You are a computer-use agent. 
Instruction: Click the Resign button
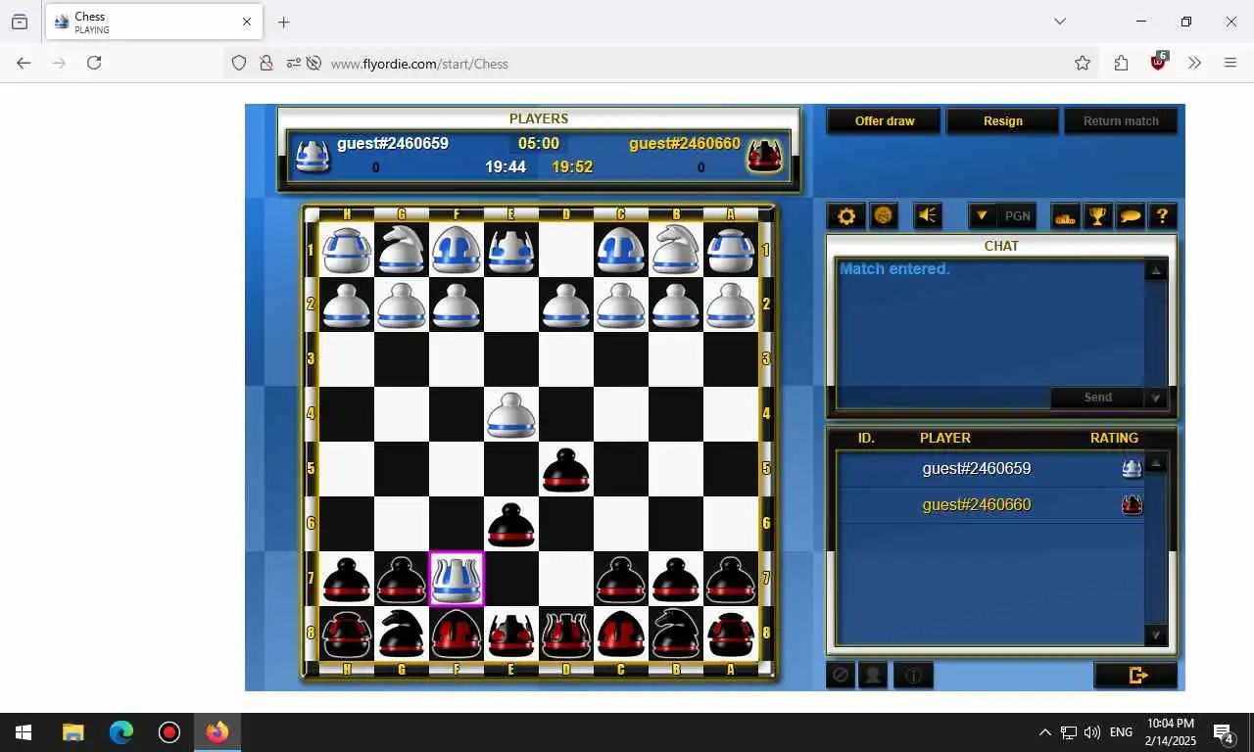coord(1002,121)
